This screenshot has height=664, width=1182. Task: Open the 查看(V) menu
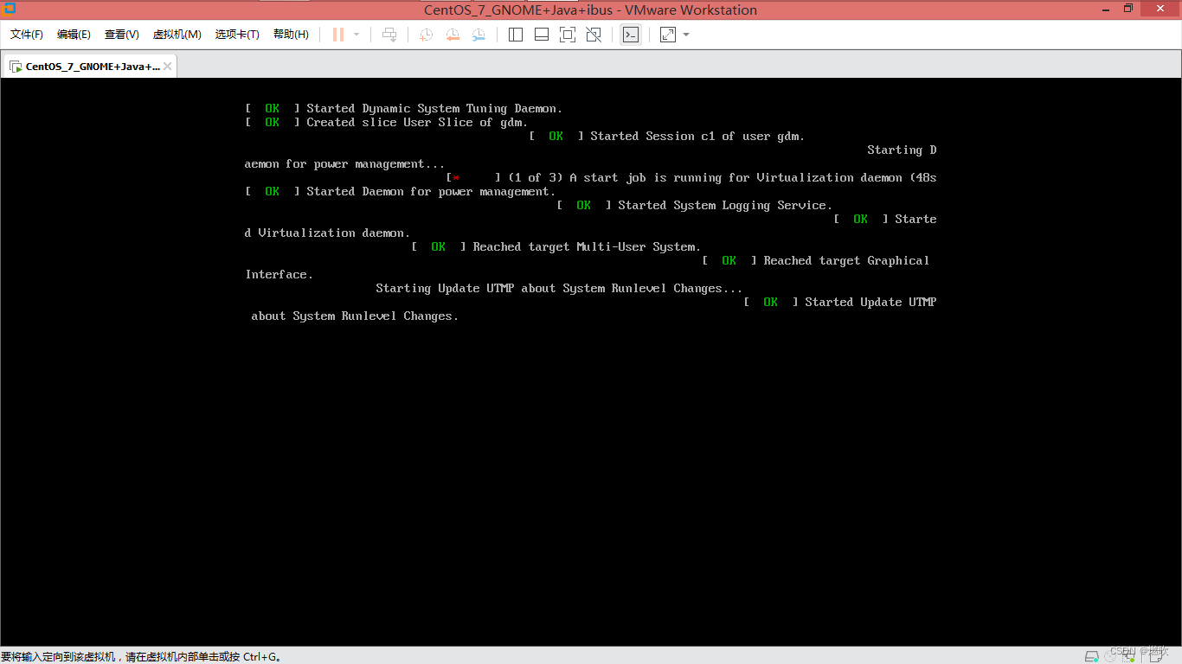[x=122, y=35]
